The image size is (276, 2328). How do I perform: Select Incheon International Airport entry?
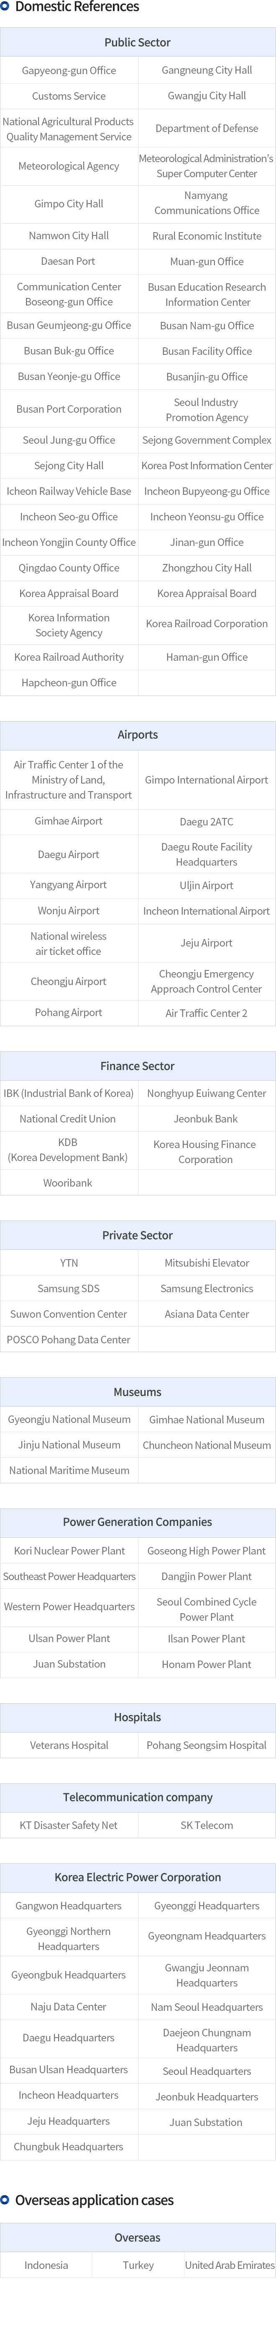point(207,911)
